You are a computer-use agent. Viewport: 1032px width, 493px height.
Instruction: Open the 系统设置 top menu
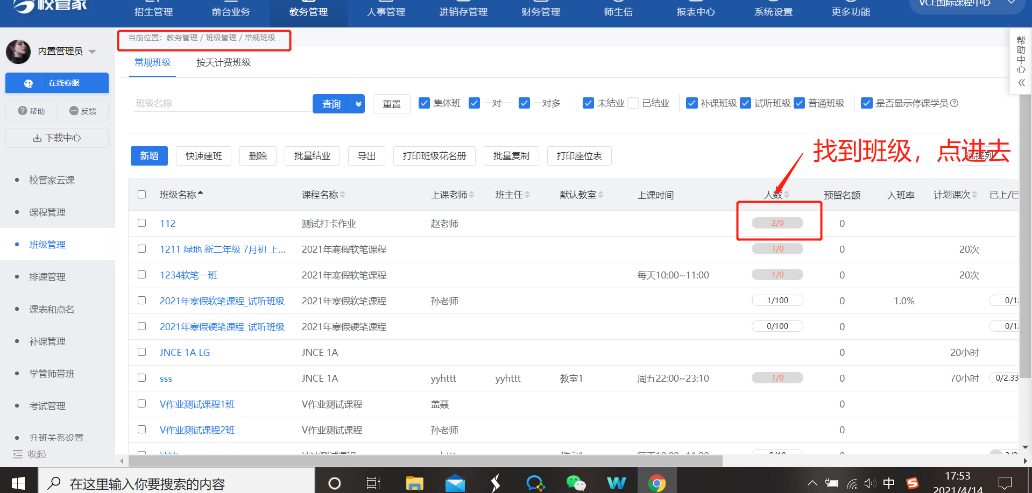774,12
